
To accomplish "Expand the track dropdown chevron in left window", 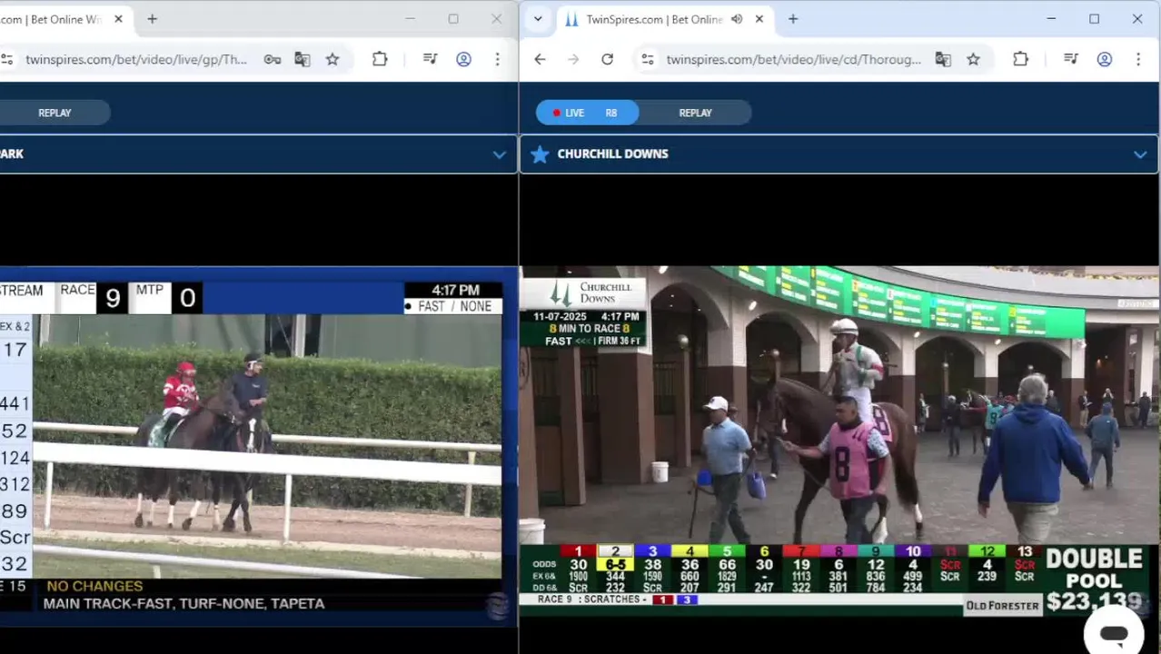I will click(x=500, y=154).
